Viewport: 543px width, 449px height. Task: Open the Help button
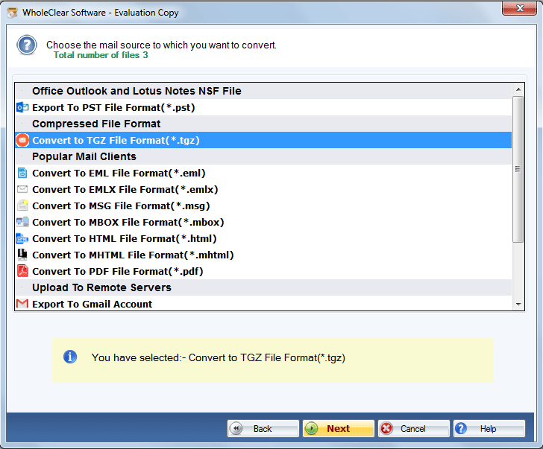[x=489, y=429]
